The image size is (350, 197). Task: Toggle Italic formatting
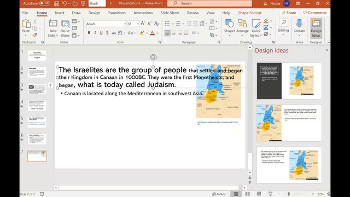pos(95,33)
